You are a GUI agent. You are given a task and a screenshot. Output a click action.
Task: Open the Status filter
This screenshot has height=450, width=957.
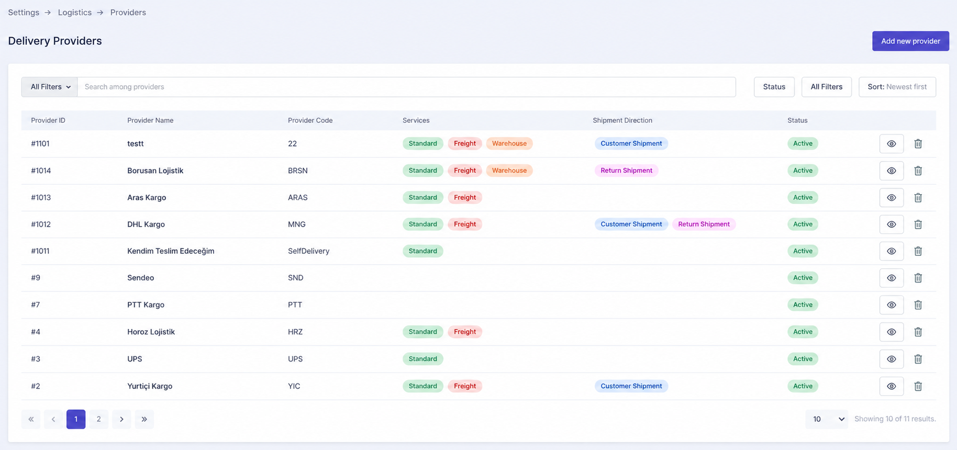(774, 87)
